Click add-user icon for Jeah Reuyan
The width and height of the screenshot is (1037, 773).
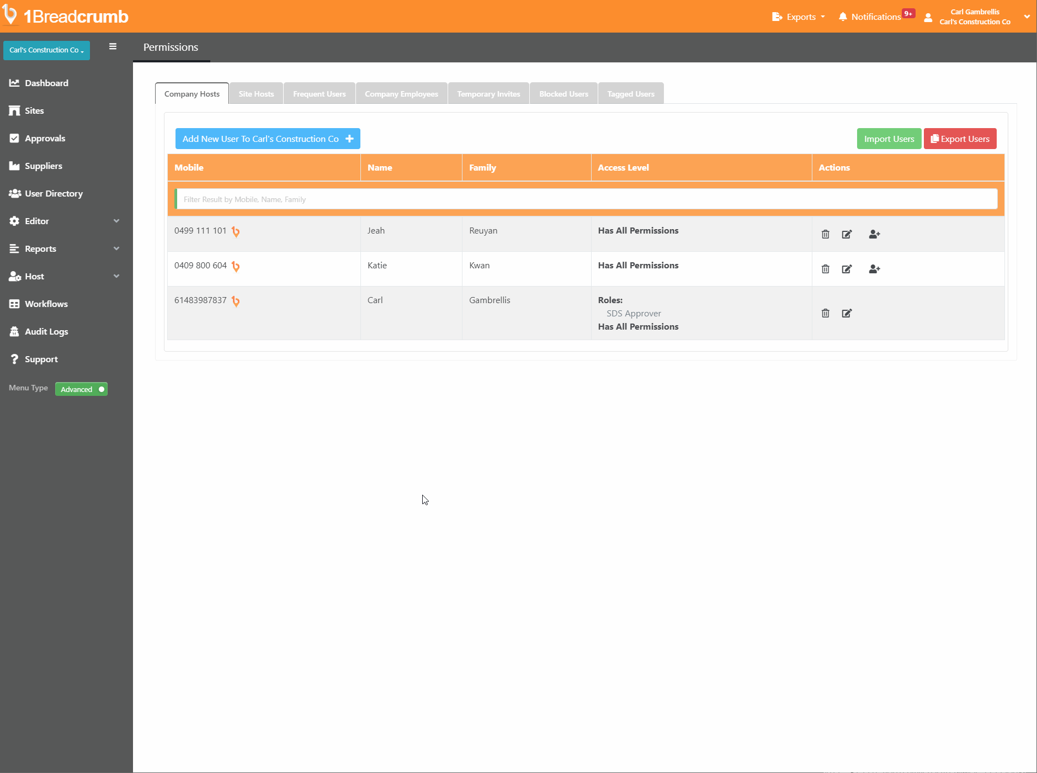tap(874, 234)
